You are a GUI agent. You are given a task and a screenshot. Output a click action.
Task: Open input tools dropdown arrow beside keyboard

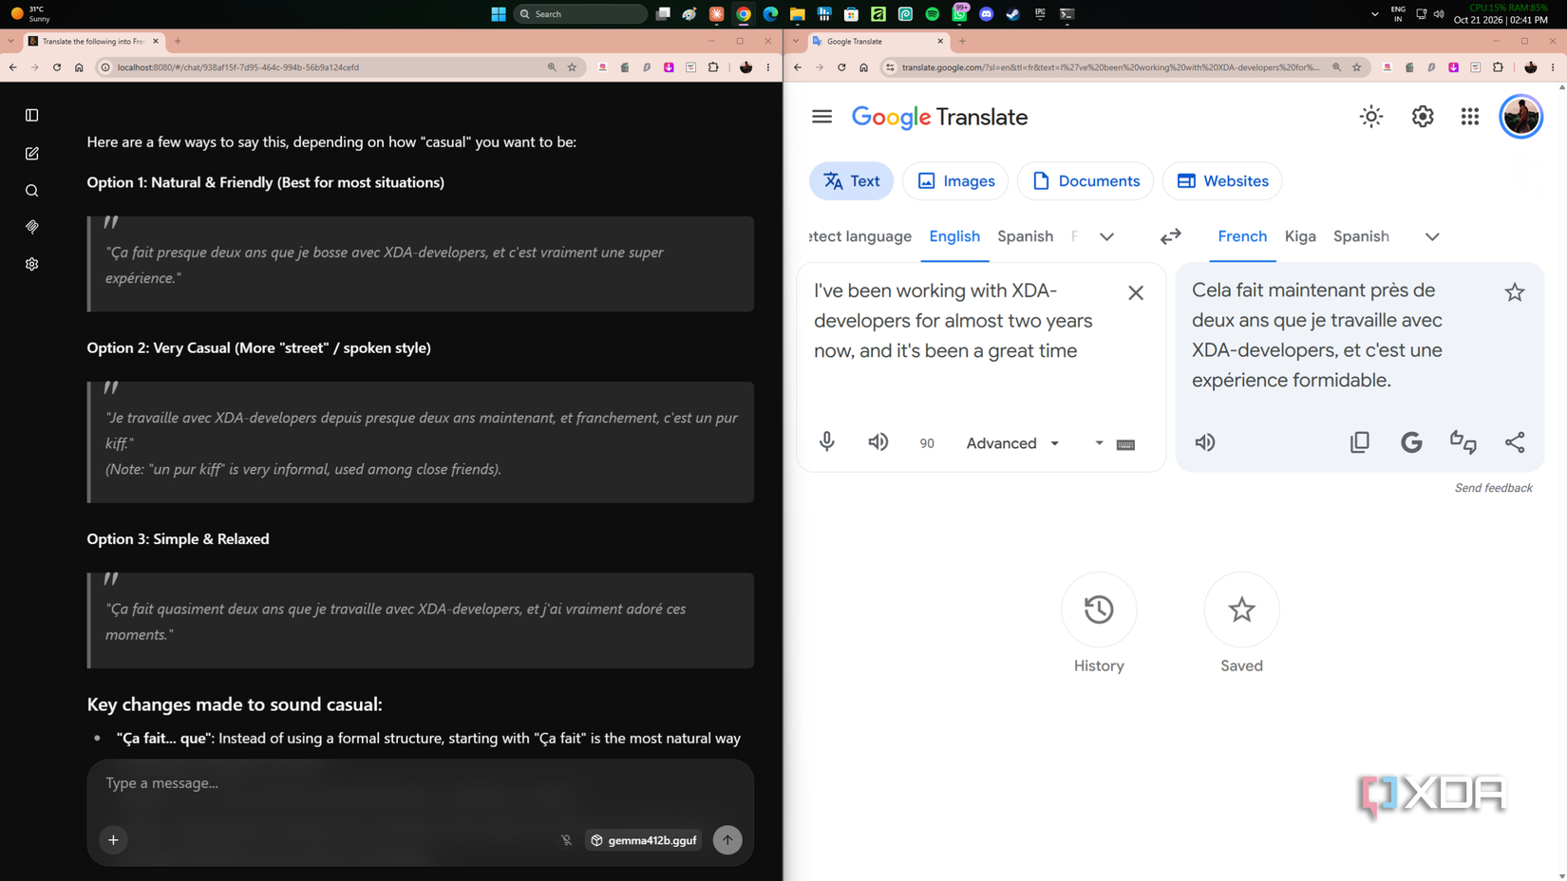pos(1099,443)
